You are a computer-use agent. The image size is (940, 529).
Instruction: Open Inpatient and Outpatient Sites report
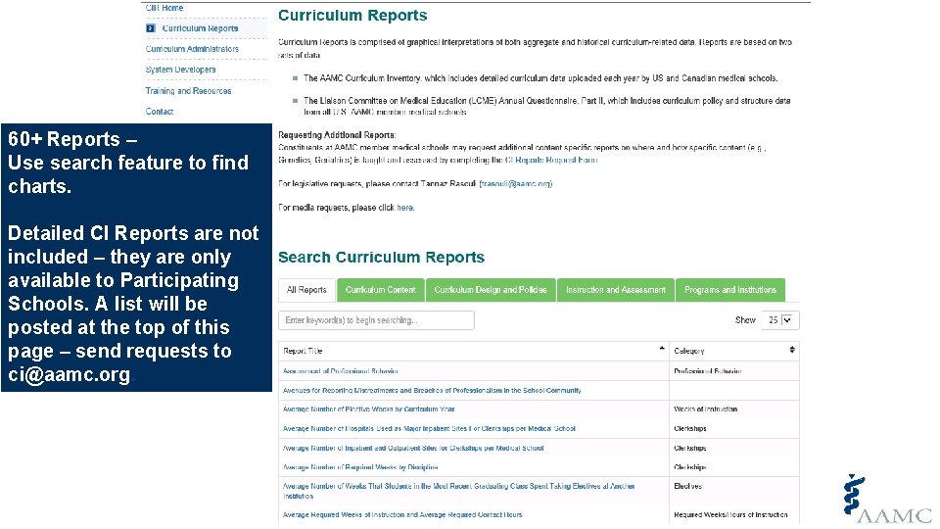coord(413,448)
